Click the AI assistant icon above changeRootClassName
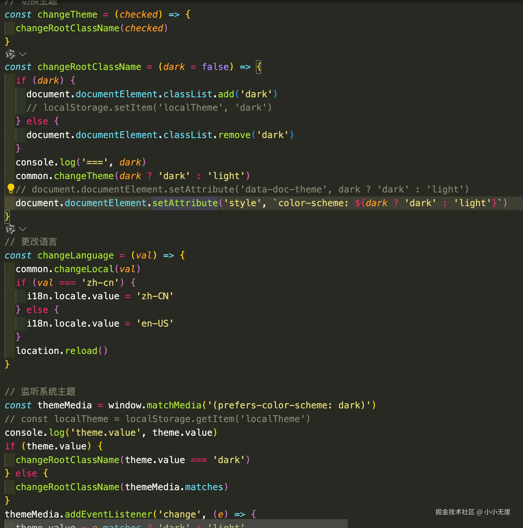 pos(10,54)
